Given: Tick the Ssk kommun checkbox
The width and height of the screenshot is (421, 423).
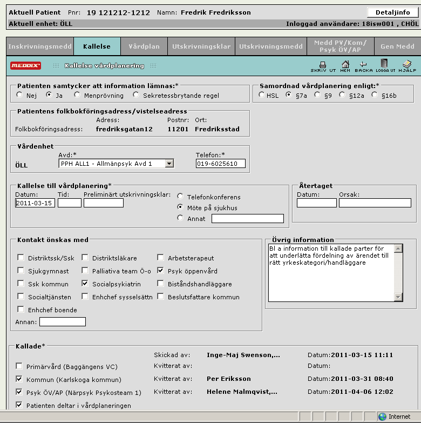Looking at the screenshot, I should 21,283.
